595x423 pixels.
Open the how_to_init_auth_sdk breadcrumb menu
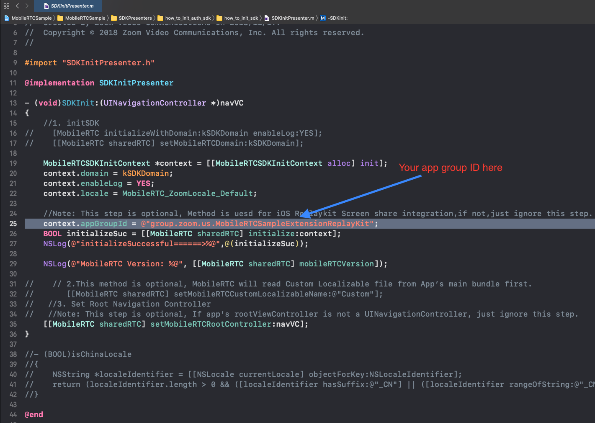pyautogui.click(x=188, y=18)
